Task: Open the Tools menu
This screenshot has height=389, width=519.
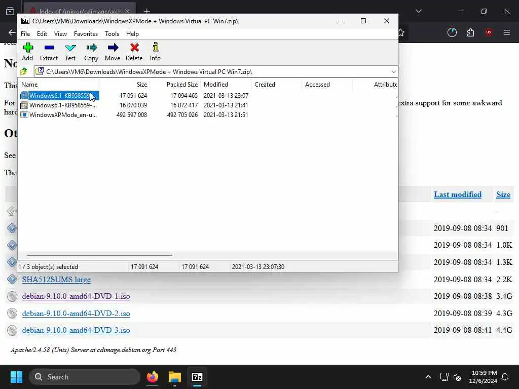Action: tap(112, 34)
